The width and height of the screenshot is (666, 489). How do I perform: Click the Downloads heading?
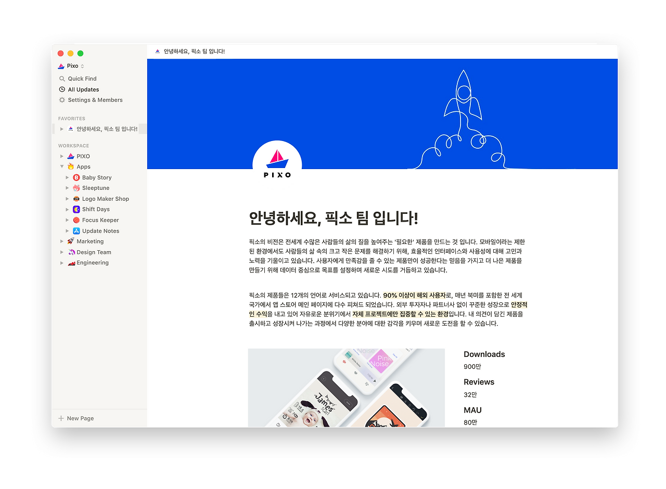coord(484,354)
